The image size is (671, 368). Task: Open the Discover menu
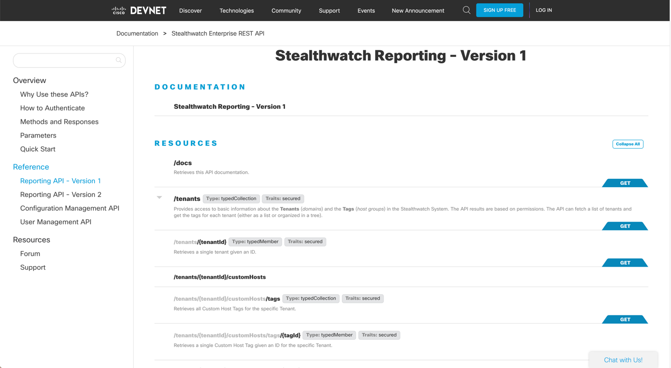190,10
